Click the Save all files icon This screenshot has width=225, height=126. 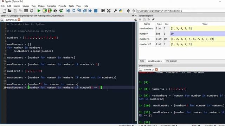pos(21,11)
